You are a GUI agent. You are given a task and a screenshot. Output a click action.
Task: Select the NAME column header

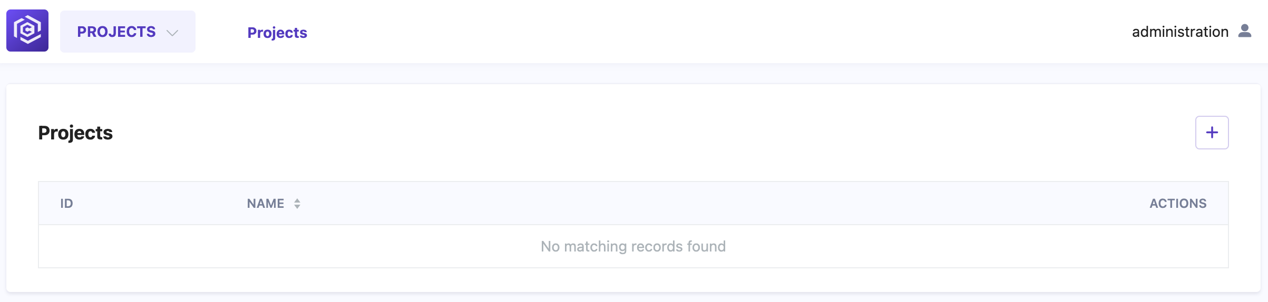tap(266, 204)
